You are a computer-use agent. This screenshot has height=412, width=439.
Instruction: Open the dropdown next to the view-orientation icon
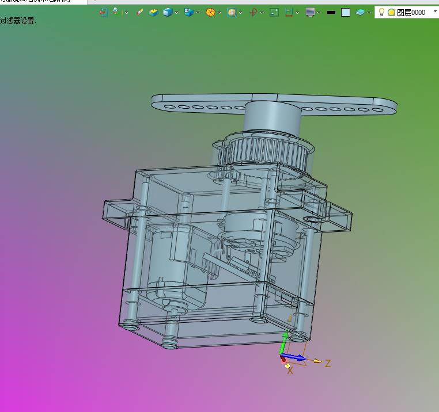pos(198,13)
